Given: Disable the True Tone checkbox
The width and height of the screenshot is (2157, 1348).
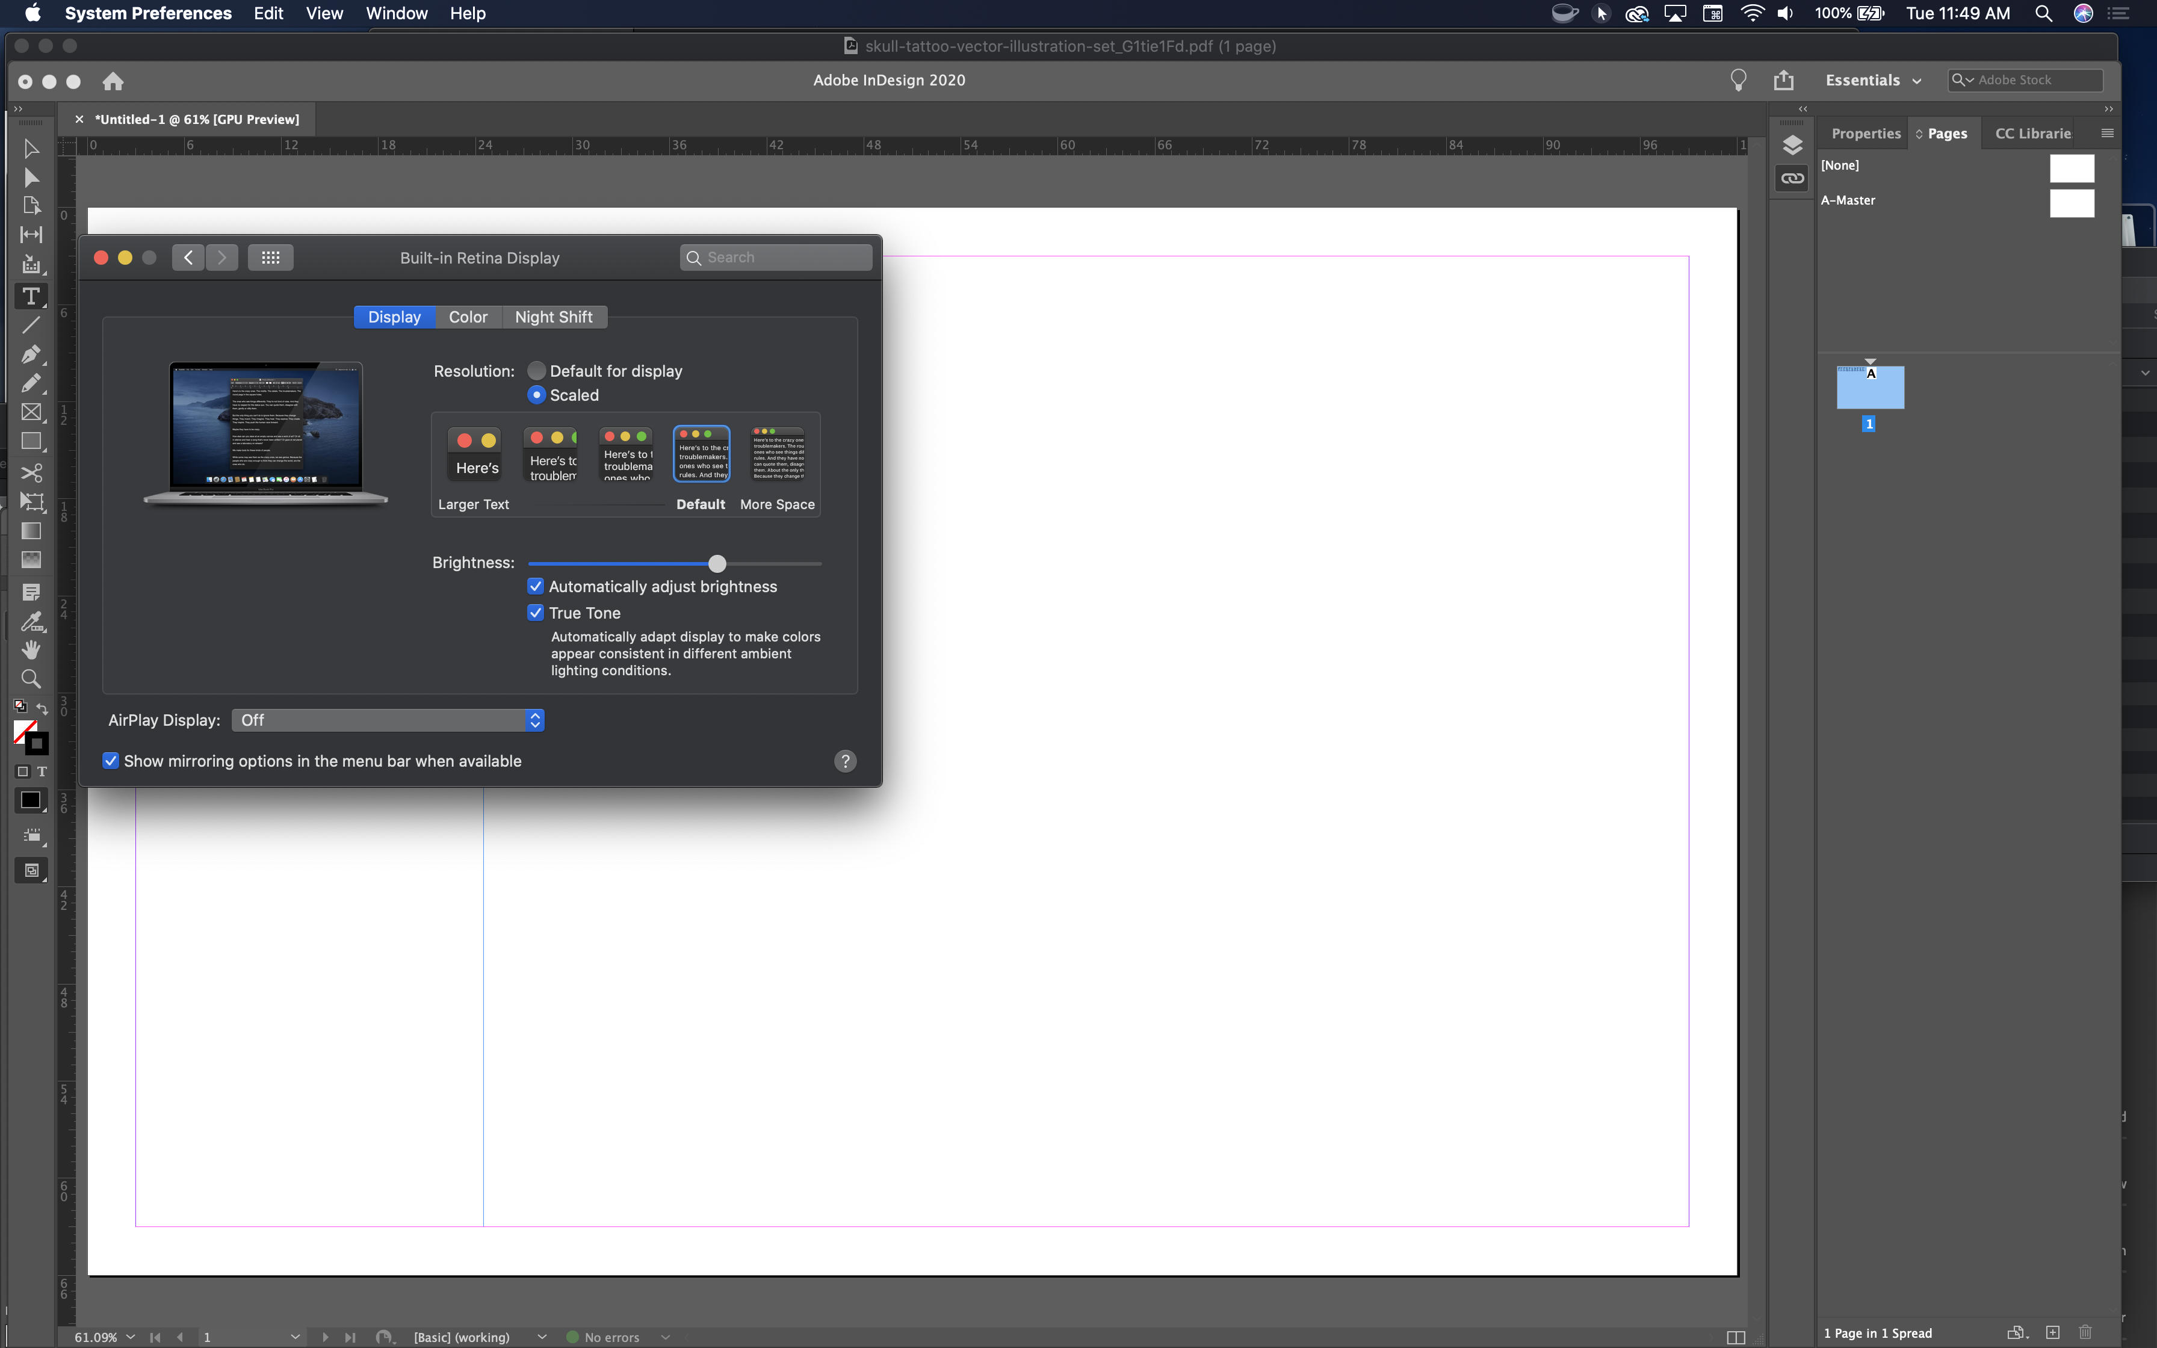Looking at the screenshot, I should coord(535,613).
